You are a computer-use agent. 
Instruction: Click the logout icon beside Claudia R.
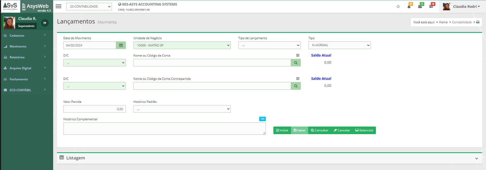(x=45, y=23)
